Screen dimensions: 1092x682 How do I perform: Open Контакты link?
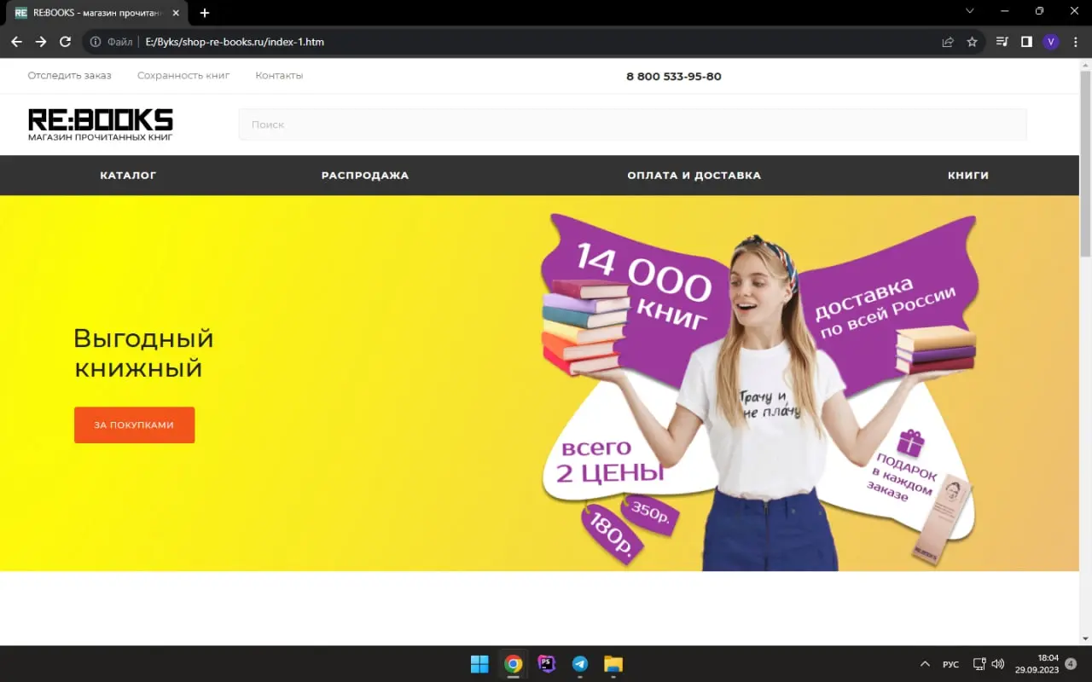coord(279,76)
